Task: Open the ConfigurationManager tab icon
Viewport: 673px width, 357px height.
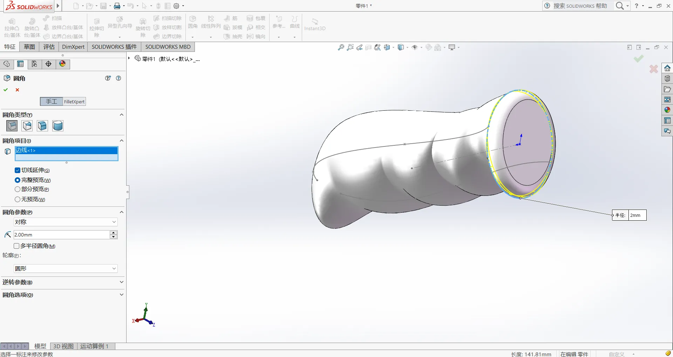Action: (x=34, y=64)
